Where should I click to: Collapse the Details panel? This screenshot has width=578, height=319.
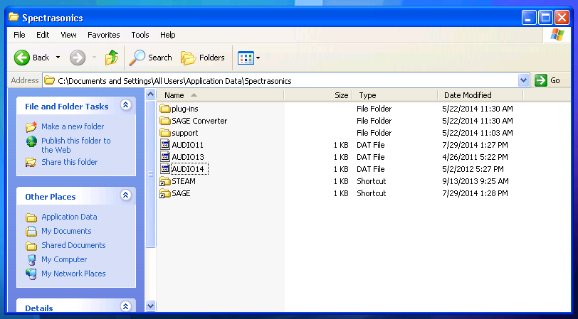[126, 306]
